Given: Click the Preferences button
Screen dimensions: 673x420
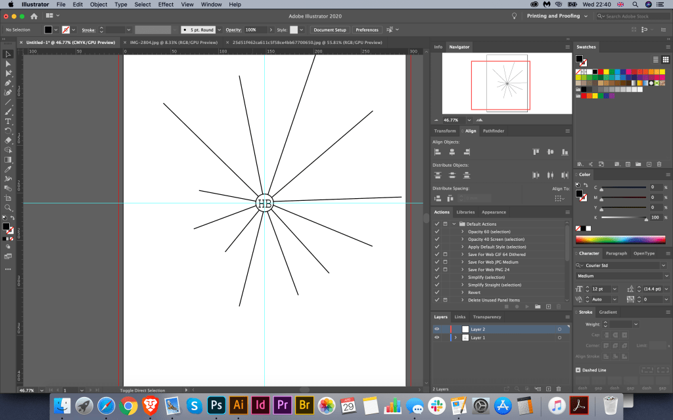Looking at the screenshot, I should tap(367, 30).
